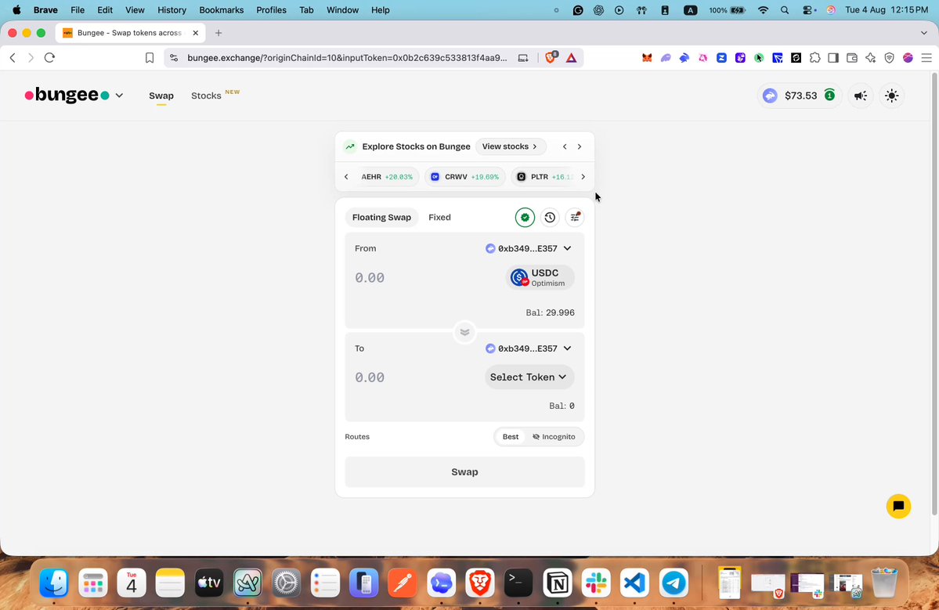The width and height of the screenshot is (939, 610).
Task: Select the Best routes option
Action: point(511,436)
